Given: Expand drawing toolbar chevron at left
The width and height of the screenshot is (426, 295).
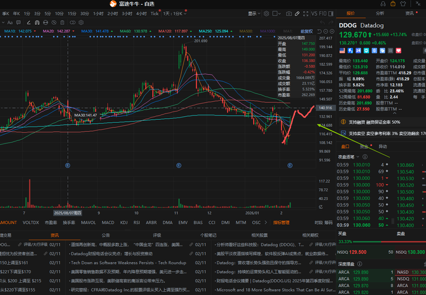Looking at the screenshot, I should 3,22.
